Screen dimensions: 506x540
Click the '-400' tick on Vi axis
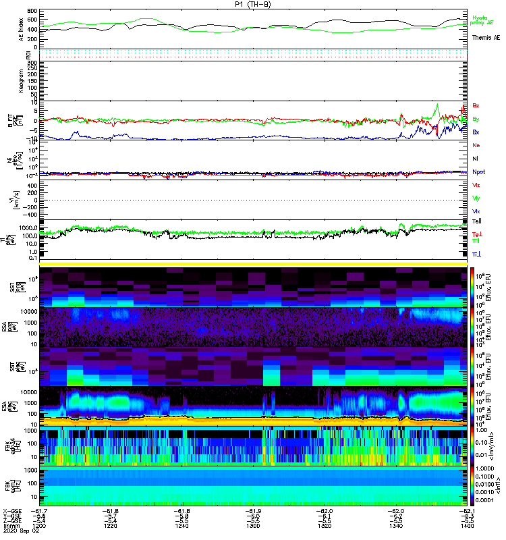30,215
